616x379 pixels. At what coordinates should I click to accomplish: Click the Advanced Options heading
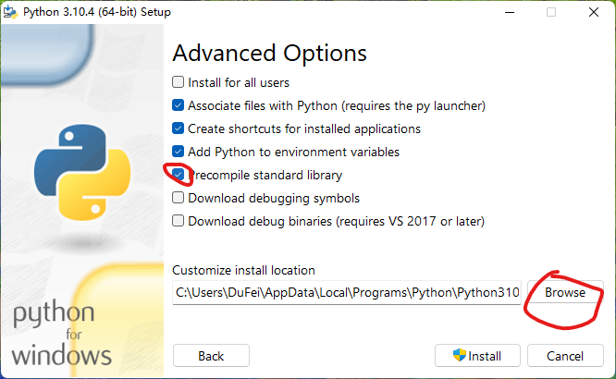tap(269, 53)
